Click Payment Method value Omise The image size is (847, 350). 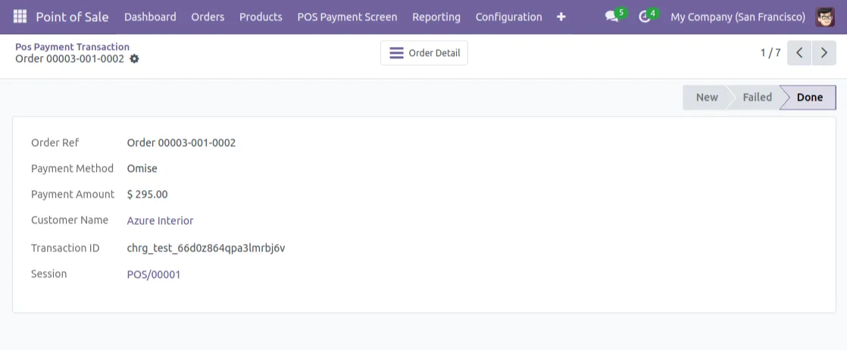point(142,168)
